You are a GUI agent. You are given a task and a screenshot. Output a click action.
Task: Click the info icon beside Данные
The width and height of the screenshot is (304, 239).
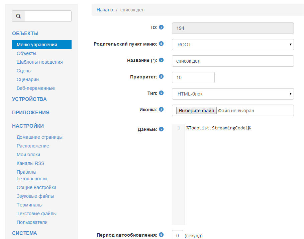pyautogui.click(x=161, y=129)
